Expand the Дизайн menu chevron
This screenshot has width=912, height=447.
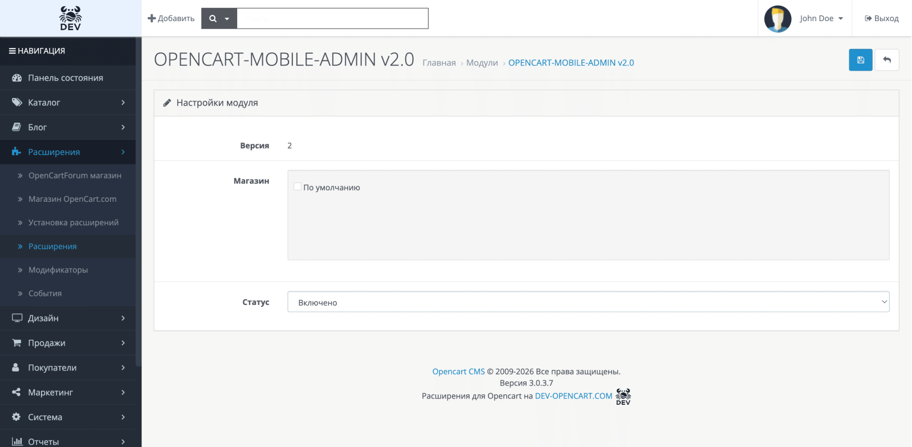[123, 318]
